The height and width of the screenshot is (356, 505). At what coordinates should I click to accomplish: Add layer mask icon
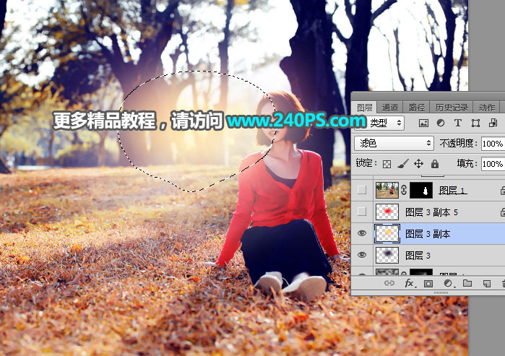428,284
